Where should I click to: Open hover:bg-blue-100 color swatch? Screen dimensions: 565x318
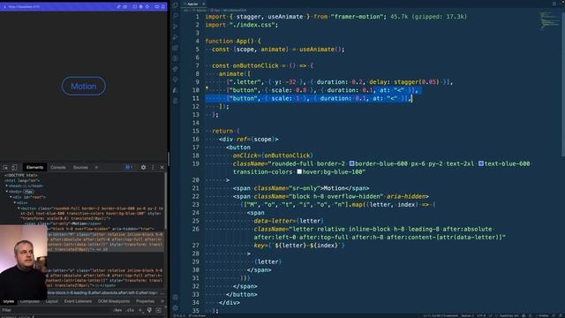click(x=299, y=172)
